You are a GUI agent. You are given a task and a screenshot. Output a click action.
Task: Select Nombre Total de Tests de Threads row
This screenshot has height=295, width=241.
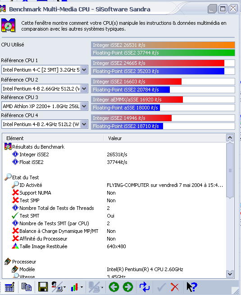coord(114,208)
